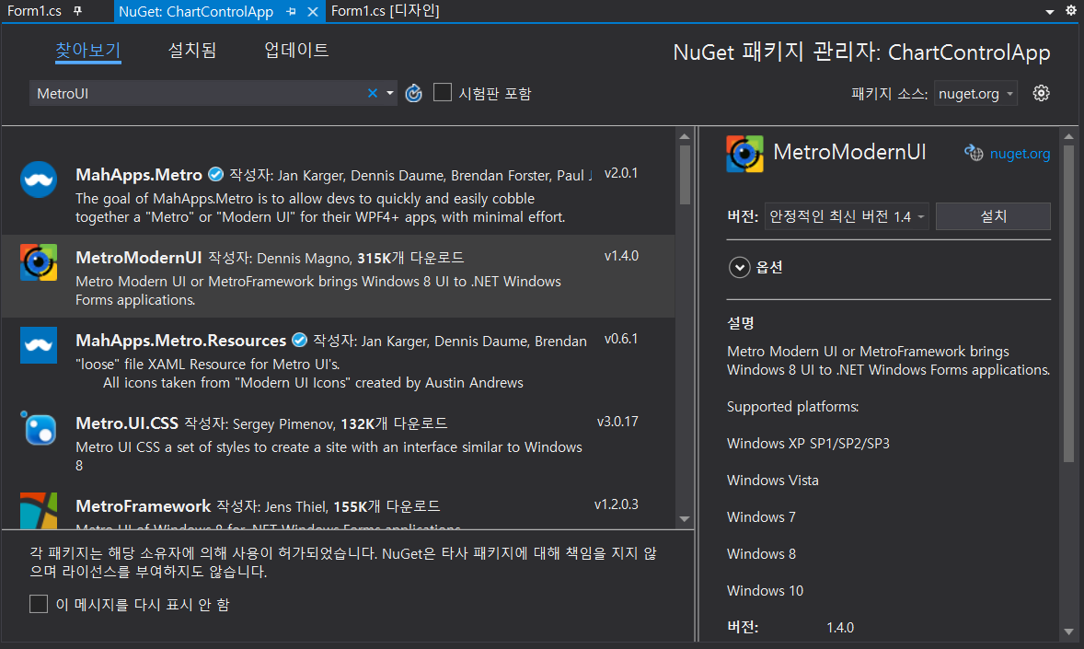Open the version selection dropdown

point(847,216)
